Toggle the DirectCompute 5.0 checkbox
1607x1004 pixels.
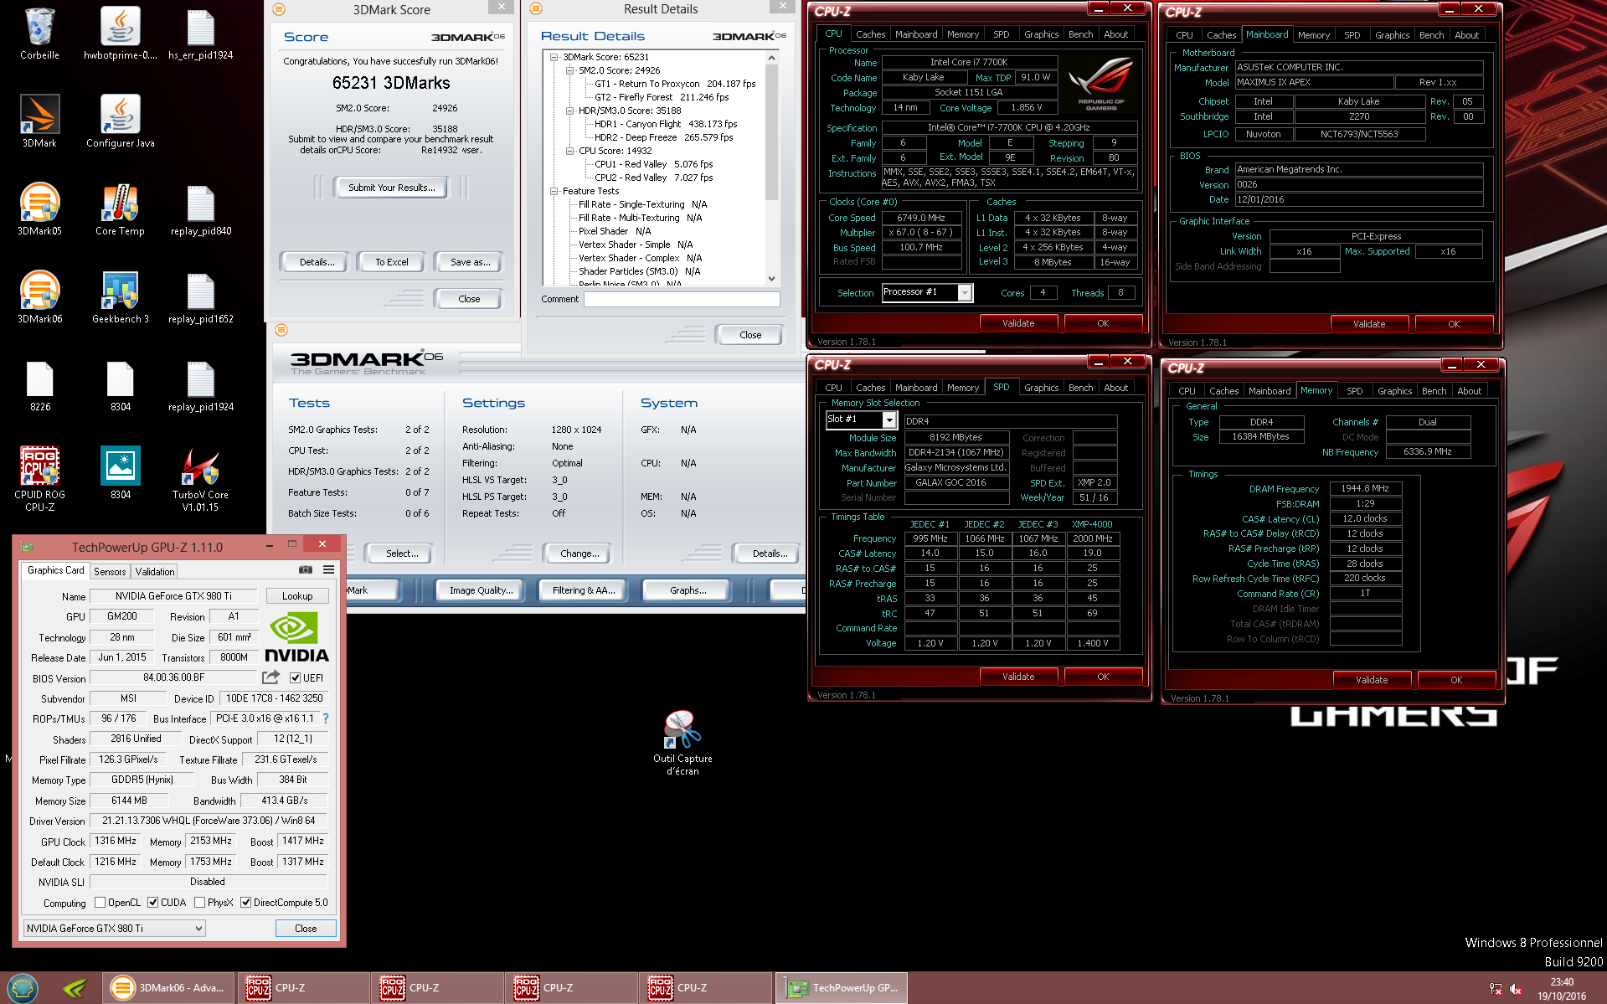(245, 902)
